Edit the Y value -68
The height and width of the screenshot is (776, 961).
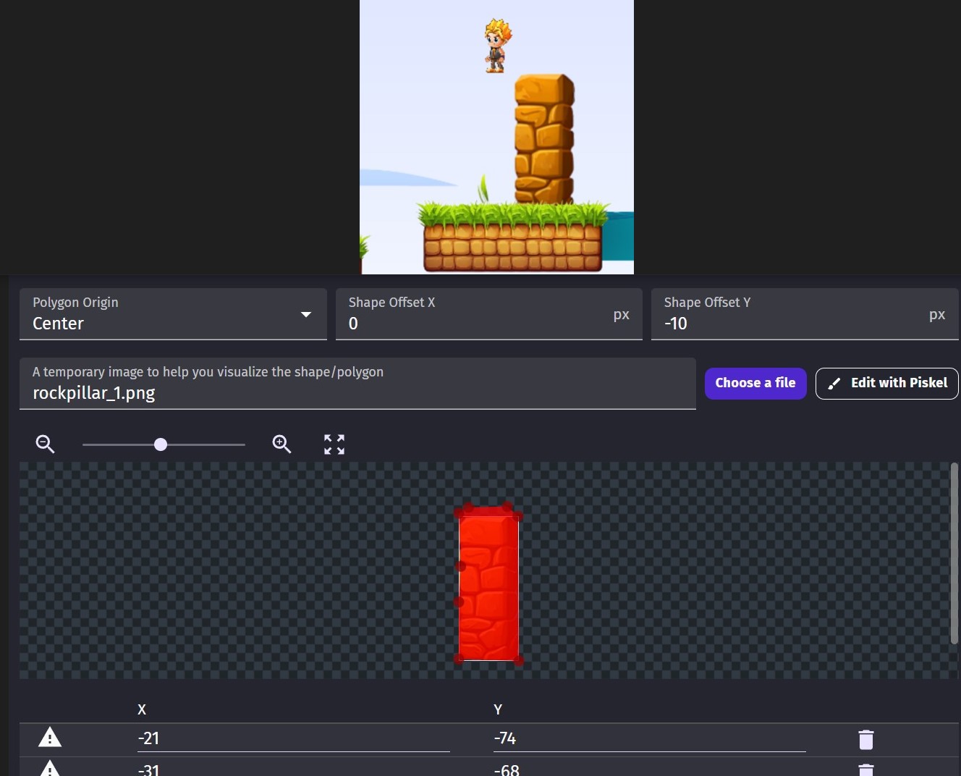pyautogui.click(x=649, y=769)
